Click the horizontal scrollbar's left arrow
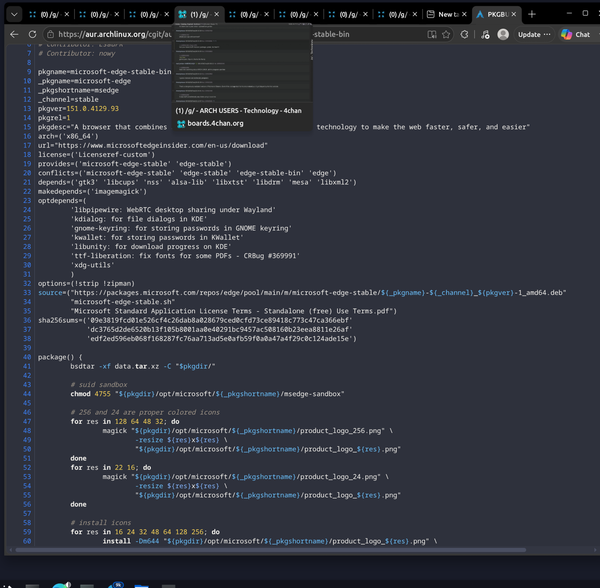 (11, 550)
